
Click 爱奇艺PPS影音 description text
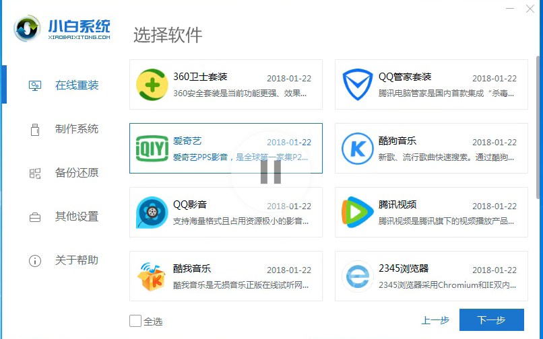click(x=241, y=157)
